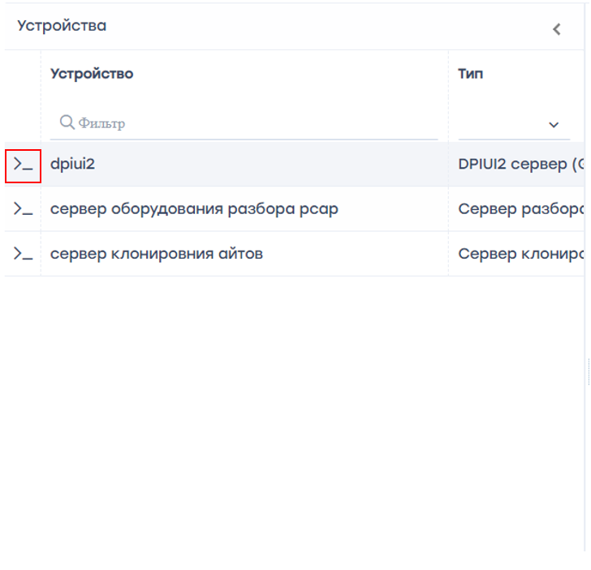Click the Сервер клониро type cell

520,254
